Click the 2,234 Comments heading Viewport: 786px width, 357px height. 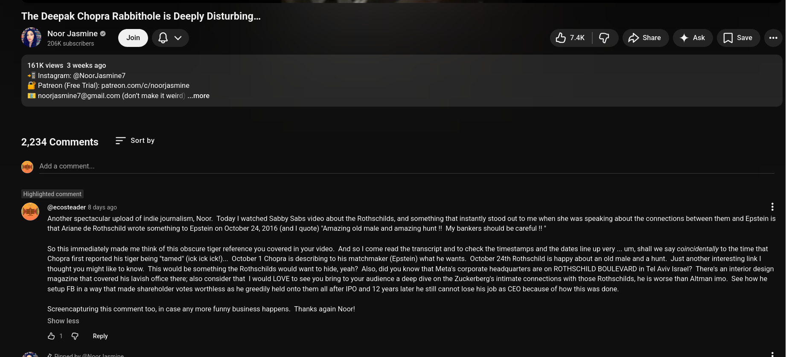(60, 142)
